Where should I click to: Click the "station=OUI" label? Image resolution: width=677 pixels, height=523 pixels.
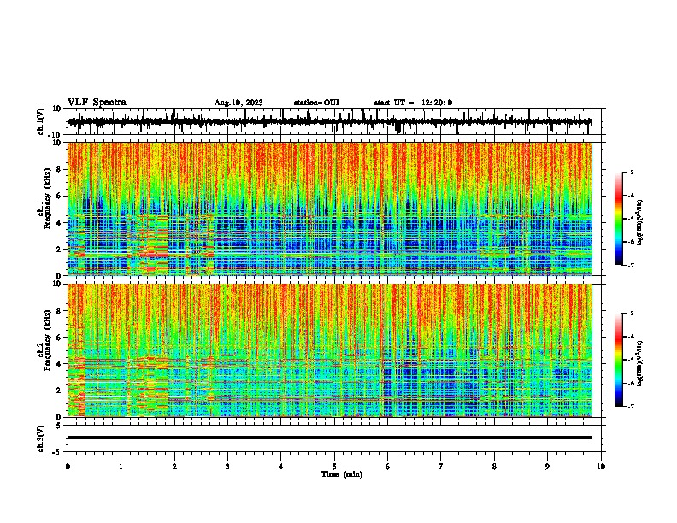click(x=316, y=103)
